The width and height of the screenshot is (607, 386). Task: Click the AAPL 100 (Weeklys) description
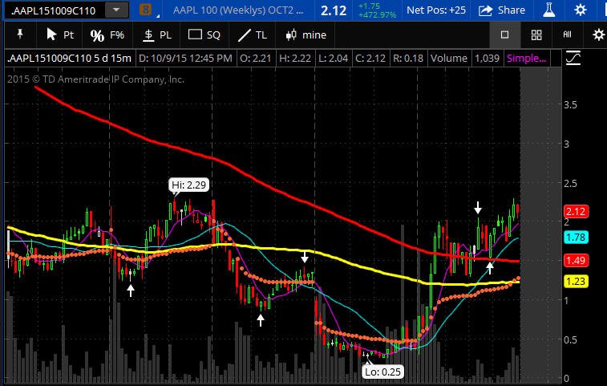[x=238, y=10]
